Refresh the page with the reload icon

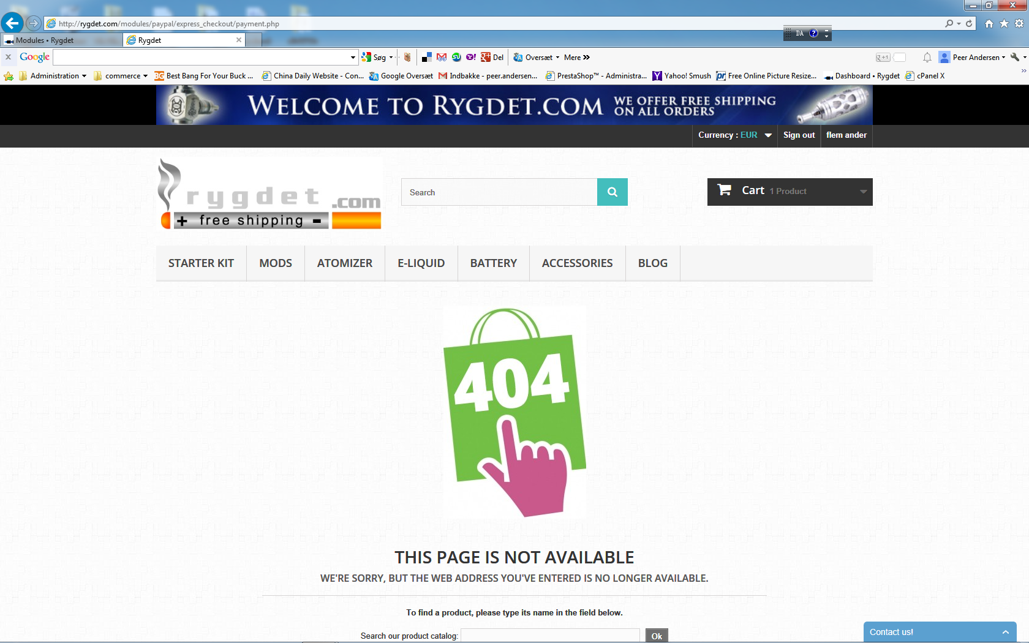tap(969, 23)
